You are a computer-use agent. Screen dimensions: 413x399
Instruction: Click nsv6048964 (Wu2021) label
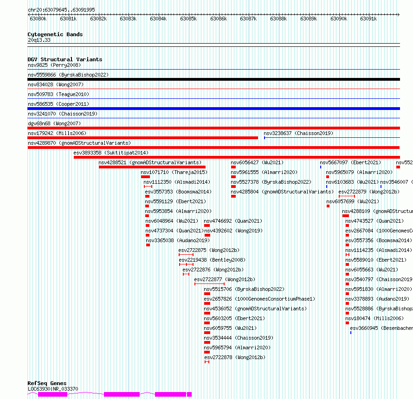pyautogui.click(x=172, y=221)
